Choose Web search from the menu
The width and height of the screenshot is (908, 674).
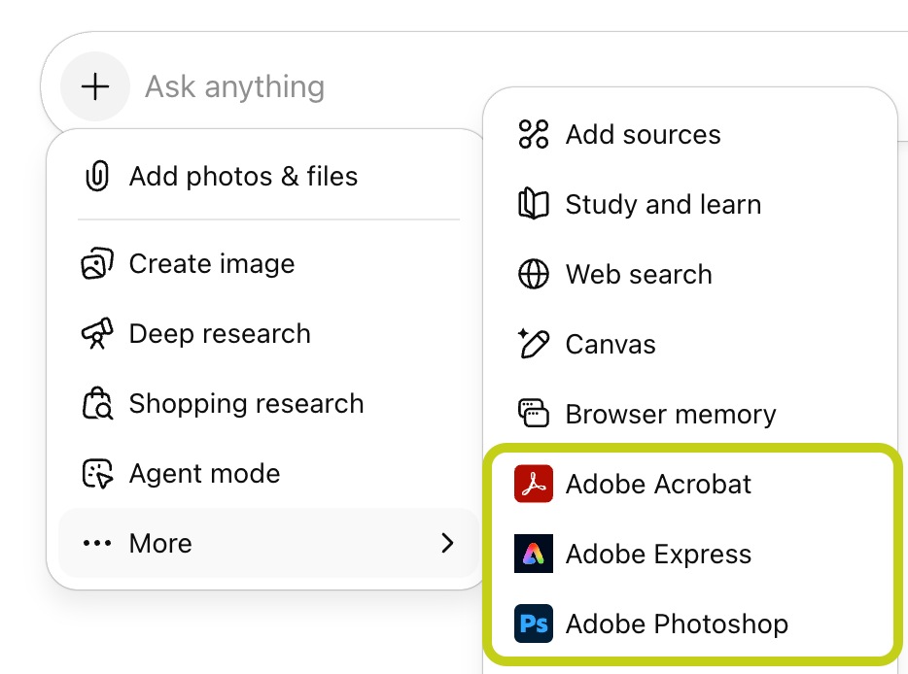pyautogui.click(x=638, y=274)
